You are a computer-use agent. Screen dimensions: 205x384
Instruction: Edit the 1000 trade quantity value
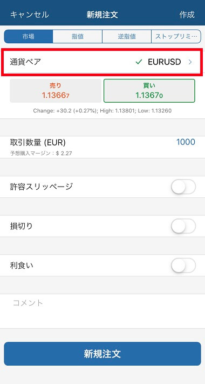(x=186, y=142)
